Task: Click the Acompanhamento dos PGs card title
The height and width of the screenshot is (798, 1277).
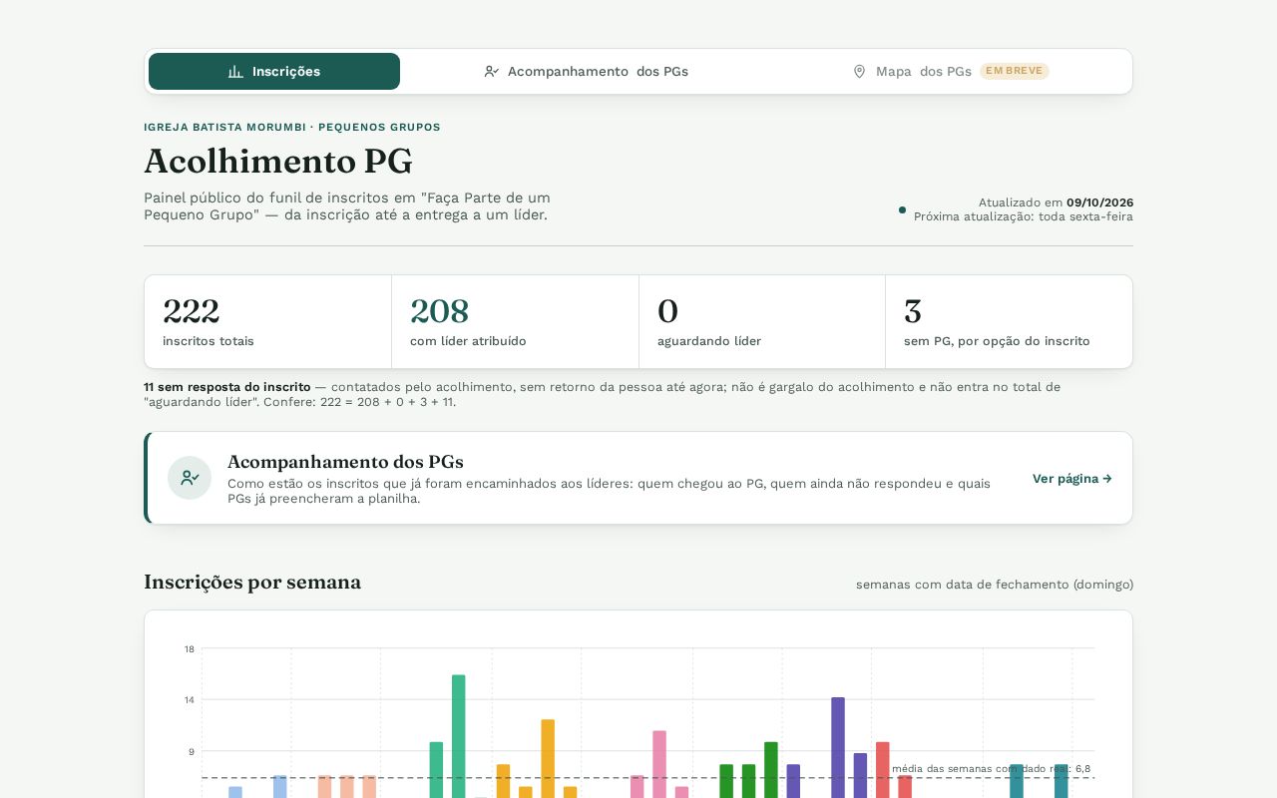Action: (345, 462)
